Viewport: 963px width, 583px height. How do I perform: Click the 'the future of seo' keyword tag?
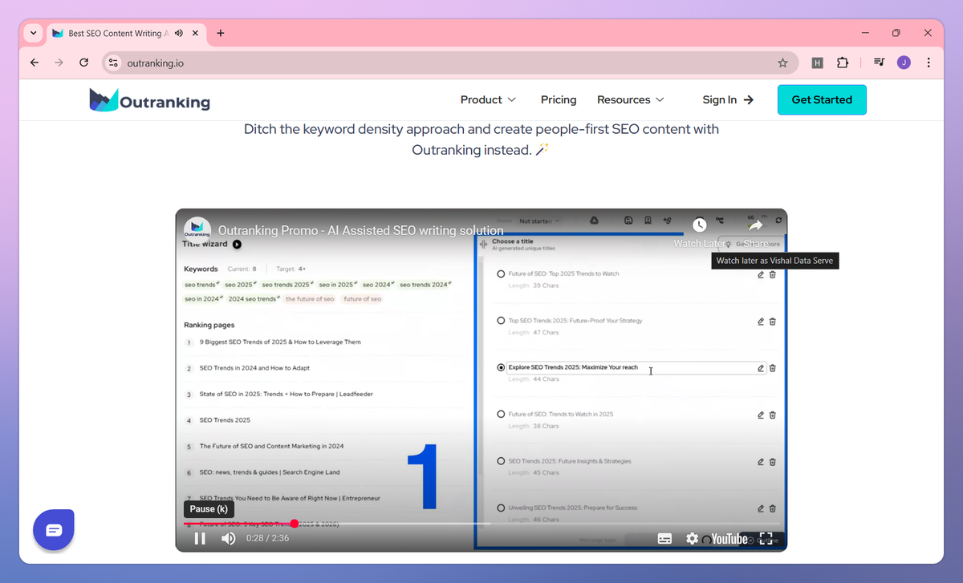tap(310, 299)
